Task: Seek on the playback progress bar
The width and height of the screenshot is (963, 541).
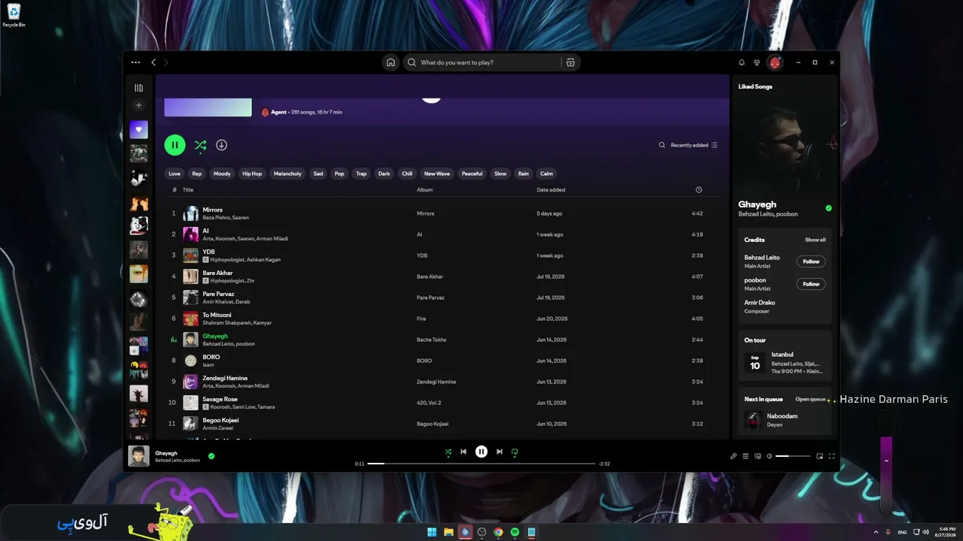Action: coord(481,464)
